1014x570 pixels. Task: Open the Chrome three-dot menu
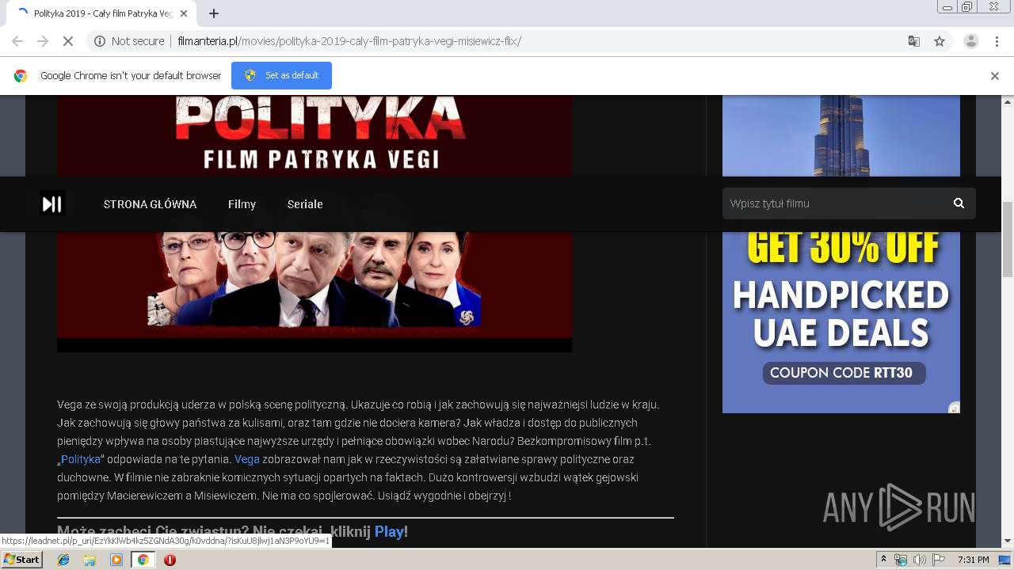click(997, 41)
